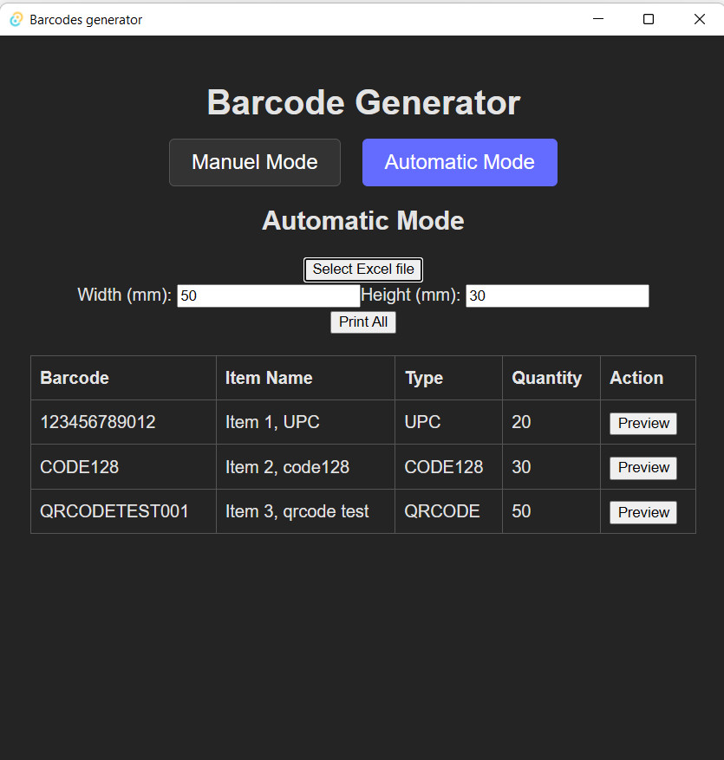
Task: Switch to Automatic Mode
Action: (x=459, y=162)
